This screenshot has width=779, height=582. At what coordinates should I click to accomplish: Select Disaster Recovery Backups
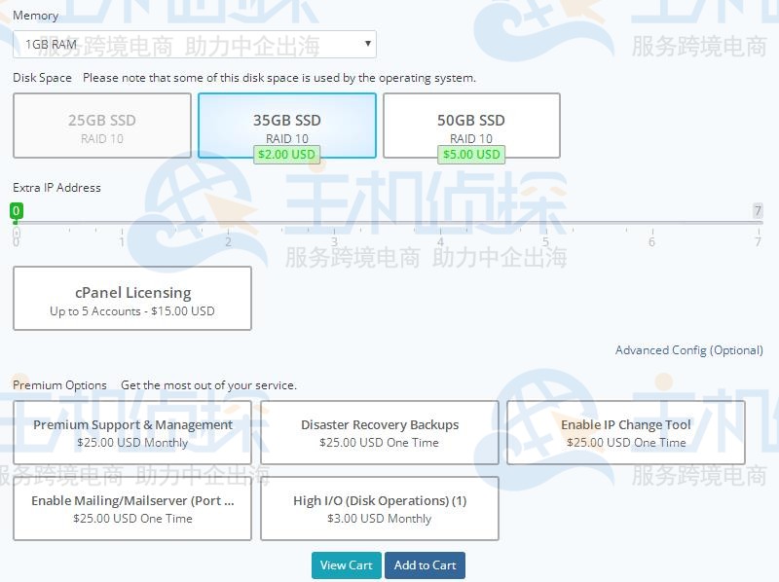click(x=379, y=432)
